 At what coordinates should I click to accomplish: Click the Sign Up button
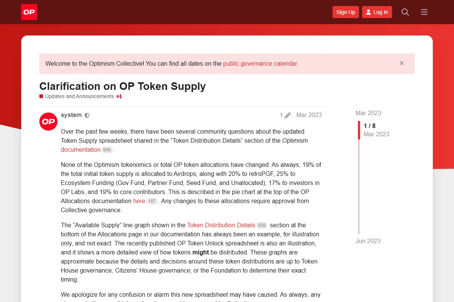point(346,12)
